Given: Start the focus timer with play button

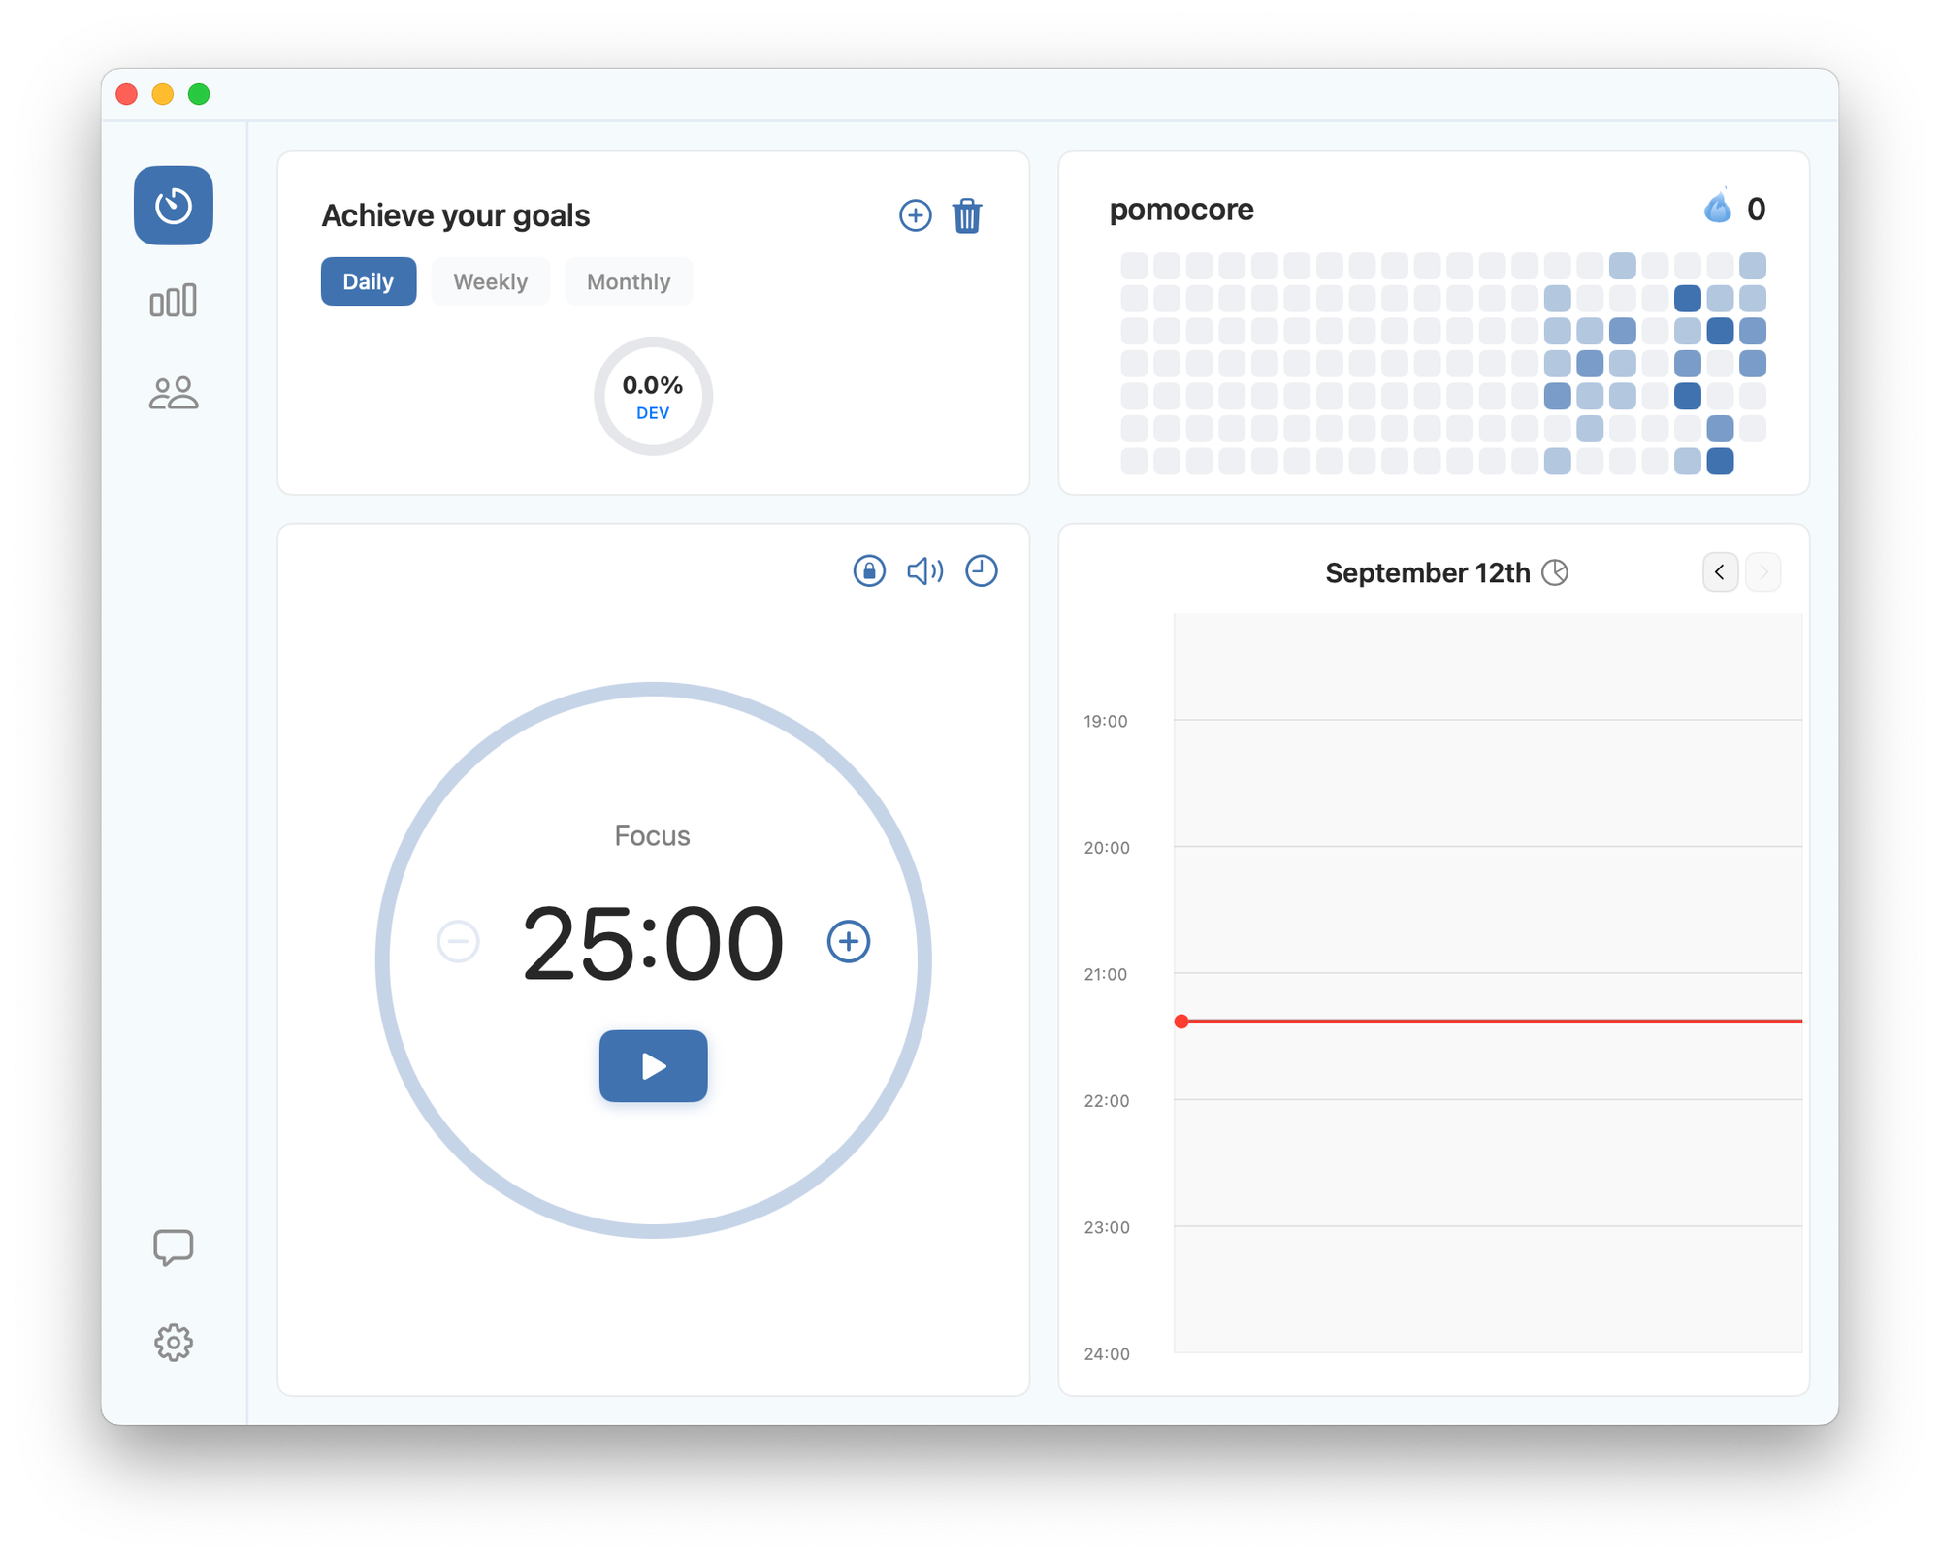Looking at the screenshot, I should 653,1066.
